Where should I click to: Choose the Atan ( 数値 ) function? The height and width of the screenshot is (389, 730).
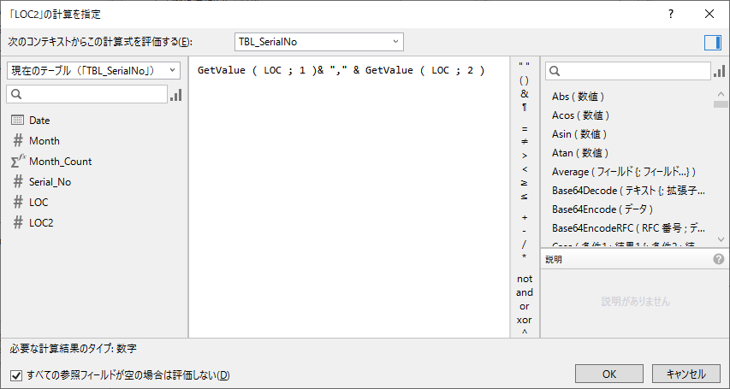[x=580, y=153]
